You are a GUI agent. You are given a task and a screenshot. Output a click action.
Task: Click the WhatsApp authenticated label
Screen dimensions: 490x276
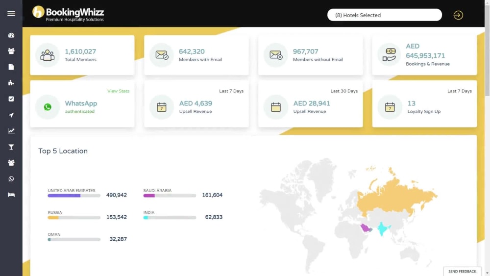pos(80,112)
